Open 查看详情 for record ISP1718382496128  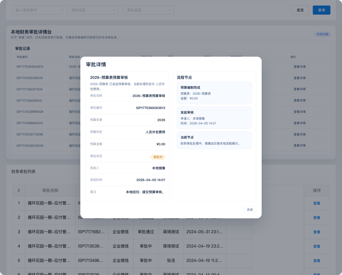[299, 78]
